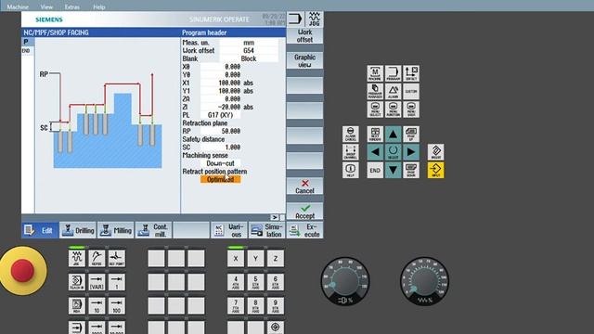Select the 4th axis key

pyautogui.click(x=236, y=282)
